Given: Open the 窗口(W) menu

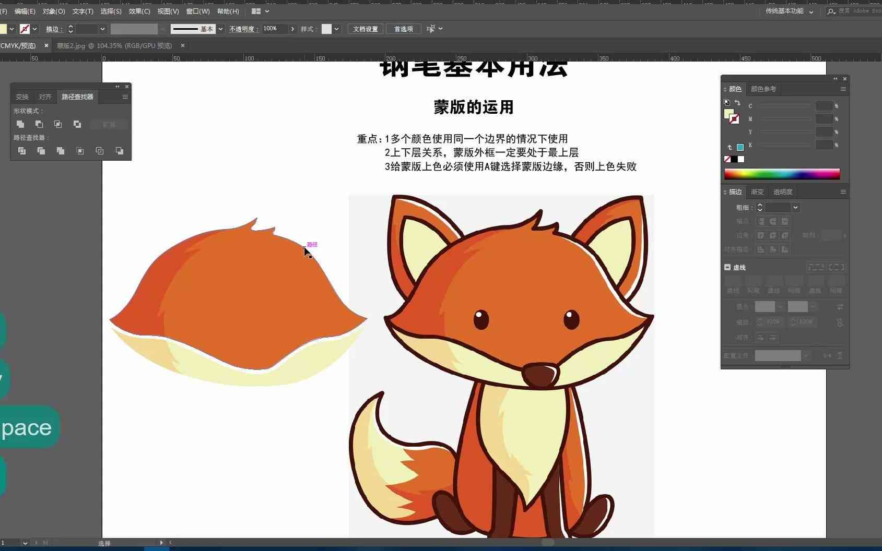Looking at the screenshot, I should [198, 11].
